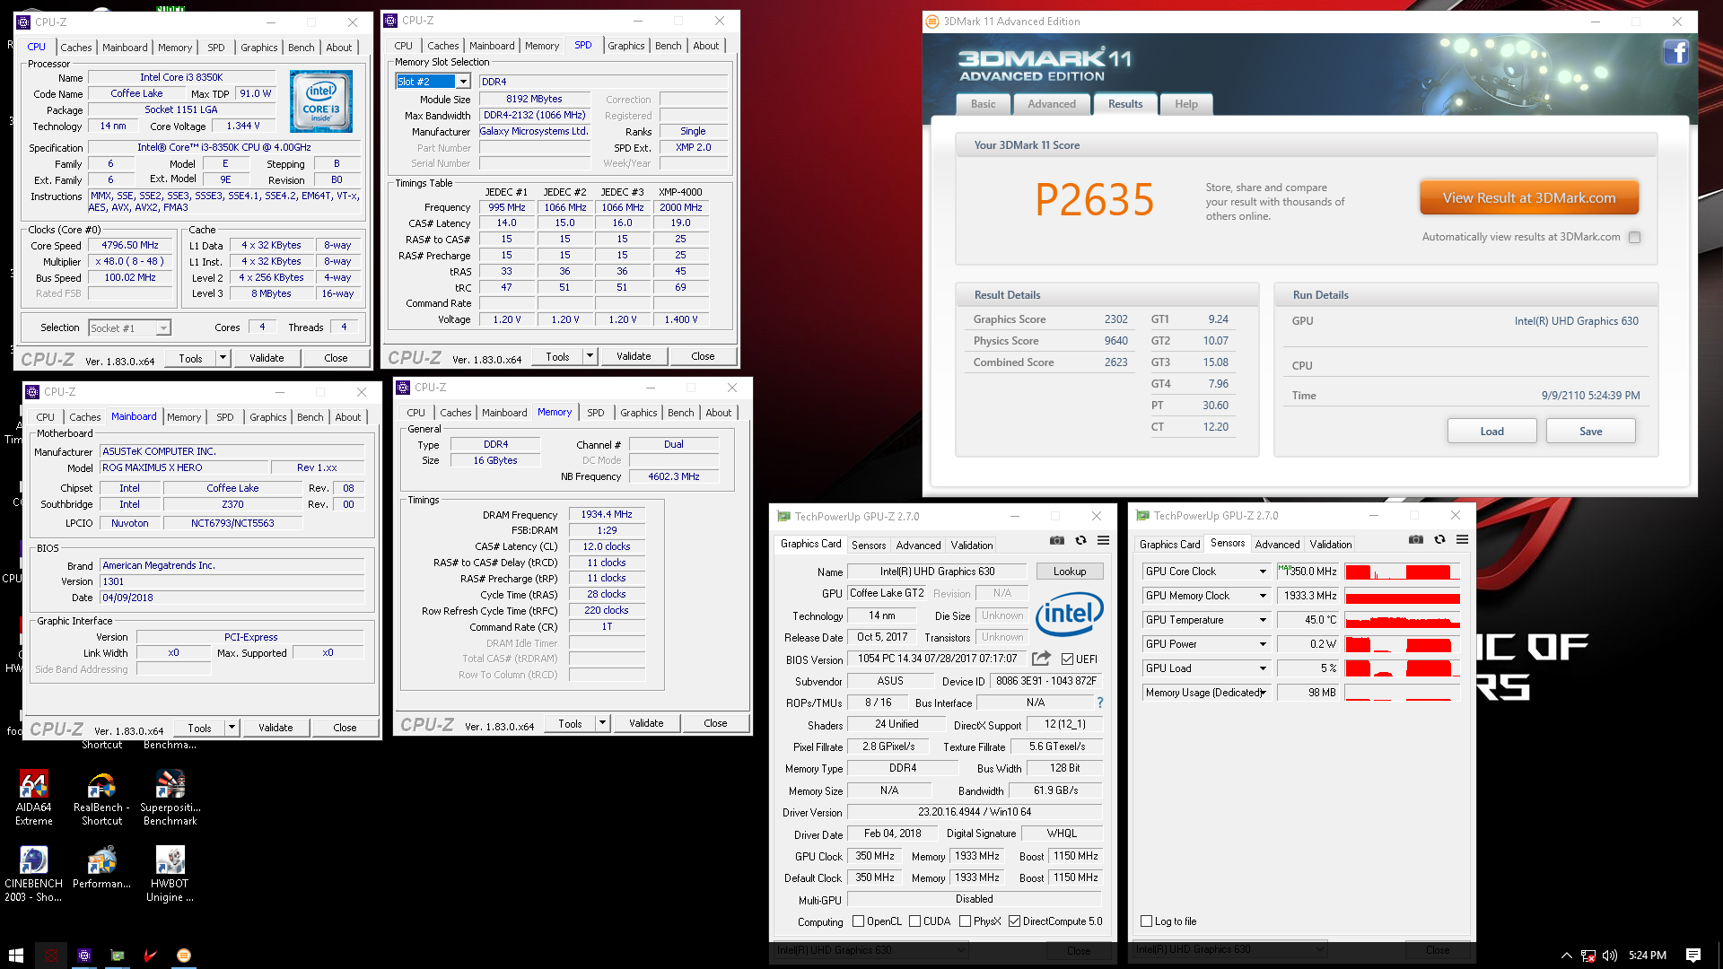Click Save button in 3DMark Run Details
Image resolution: width=1723 pixels, height=969 pixels.
click(1590, 432)
